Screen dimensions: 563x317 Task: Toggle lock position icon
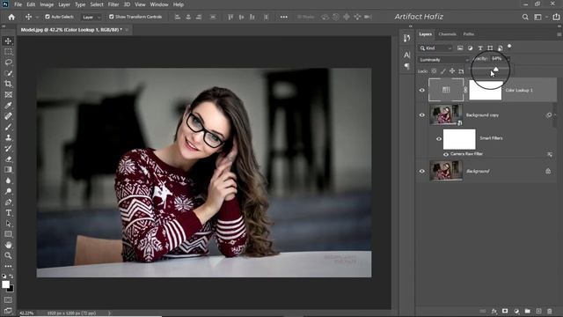point(452,71)
